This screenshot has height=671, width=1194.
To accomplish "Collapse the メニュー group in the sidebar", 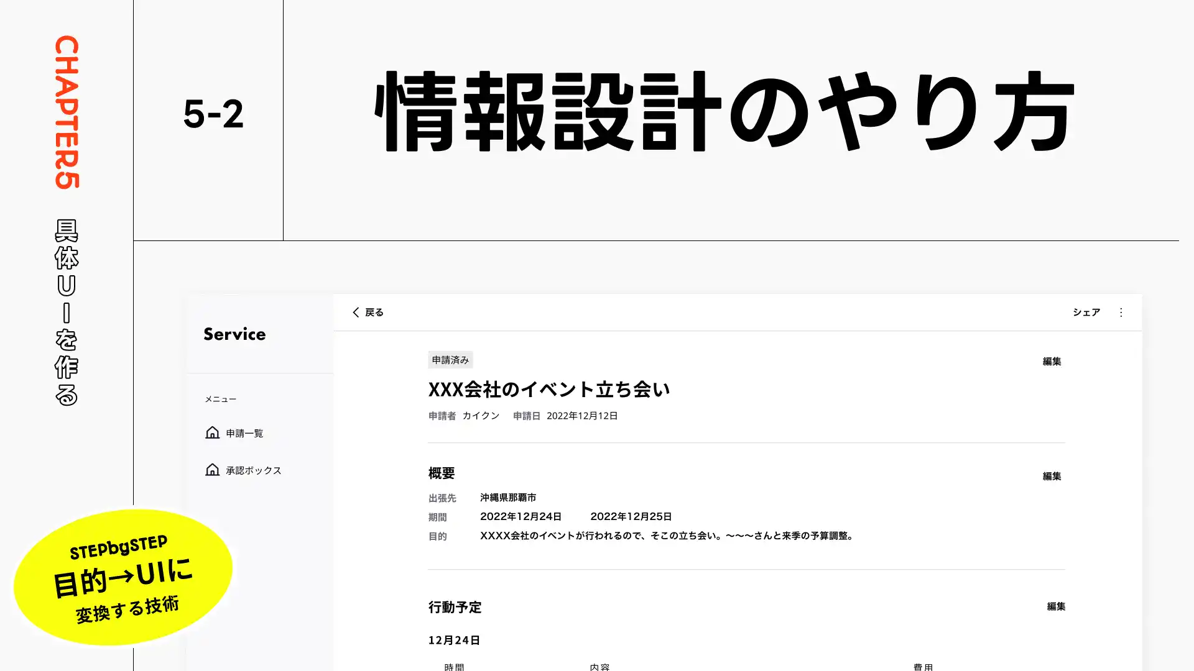I will [219, 399].
